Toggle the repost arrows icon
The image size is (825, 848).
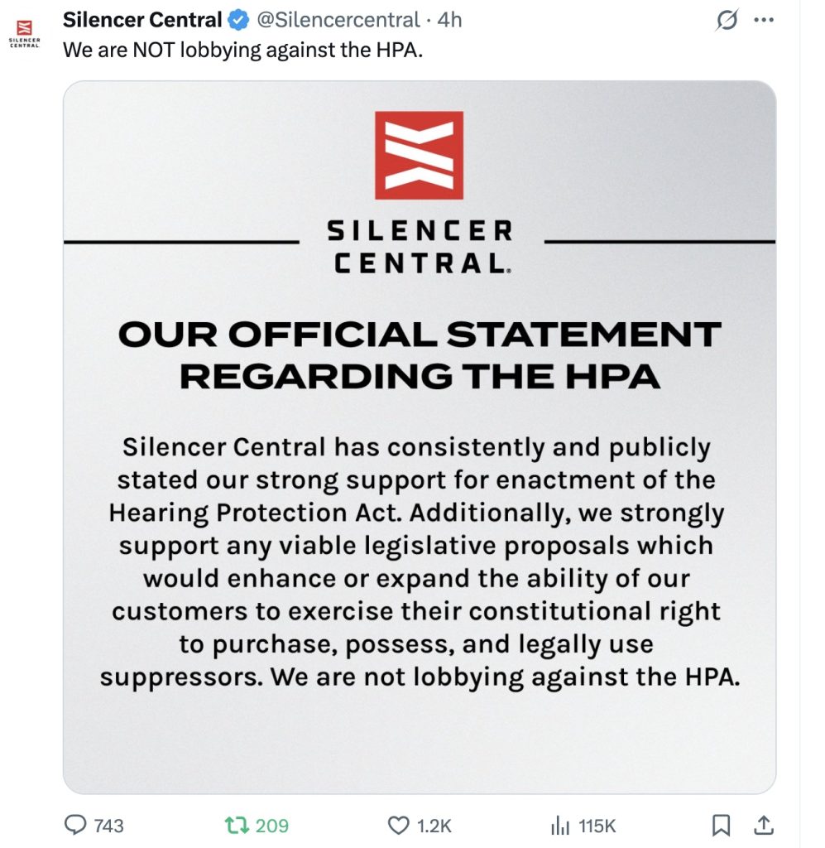point(237,825)
